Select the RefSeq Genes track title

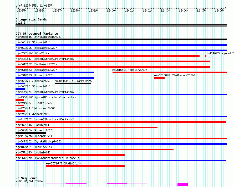click(27, 178)
